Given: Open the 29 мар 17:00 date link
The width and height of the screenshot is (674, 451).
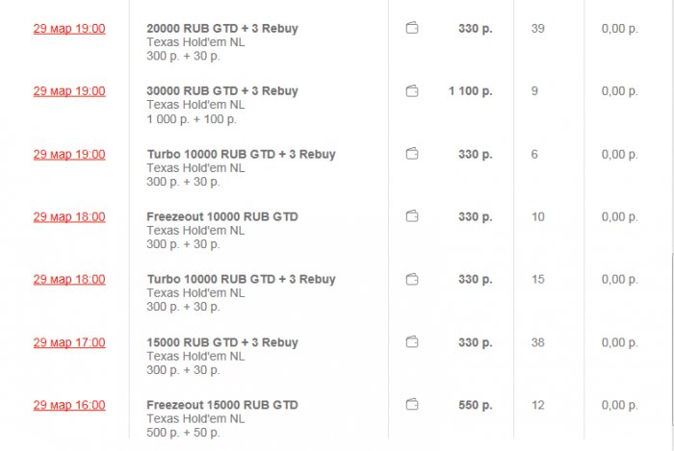Looking at the screenshot, I should tap(69, 342).
